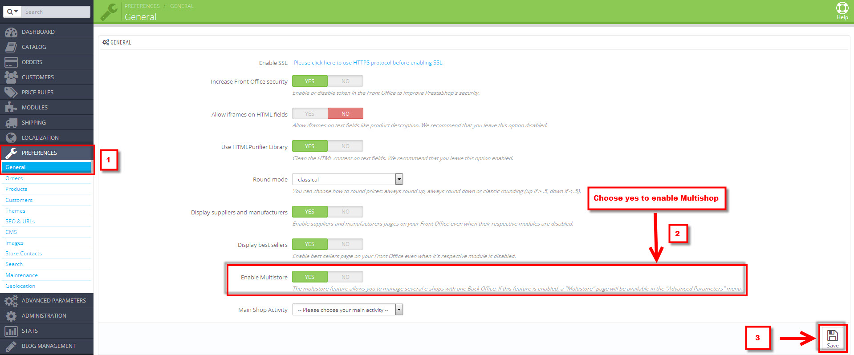The image size is (854, 355).
Task: Go to Orders preferences submenu
Action: point(14,178)
